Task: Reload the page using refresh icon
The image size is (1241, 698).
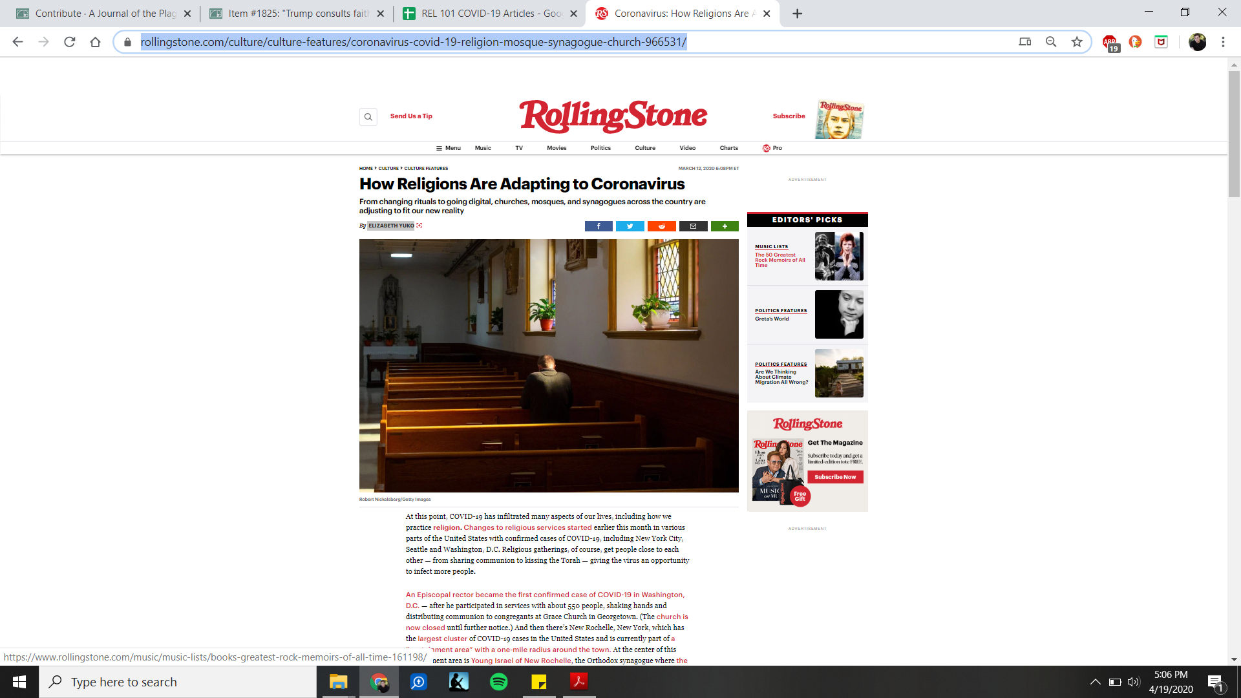Action: (x=70, y=42)
